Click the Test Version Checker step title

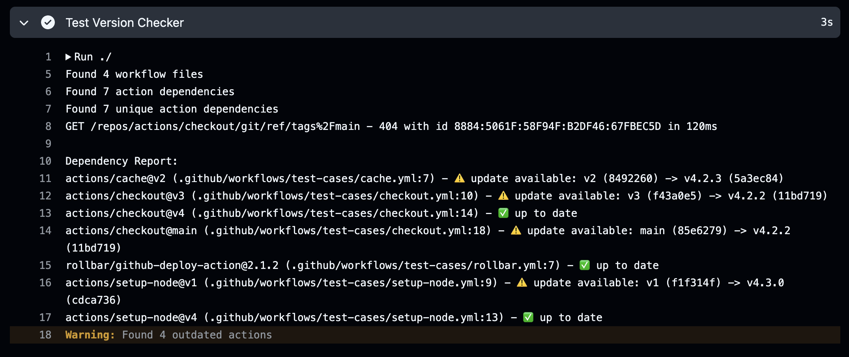(125, 23)
